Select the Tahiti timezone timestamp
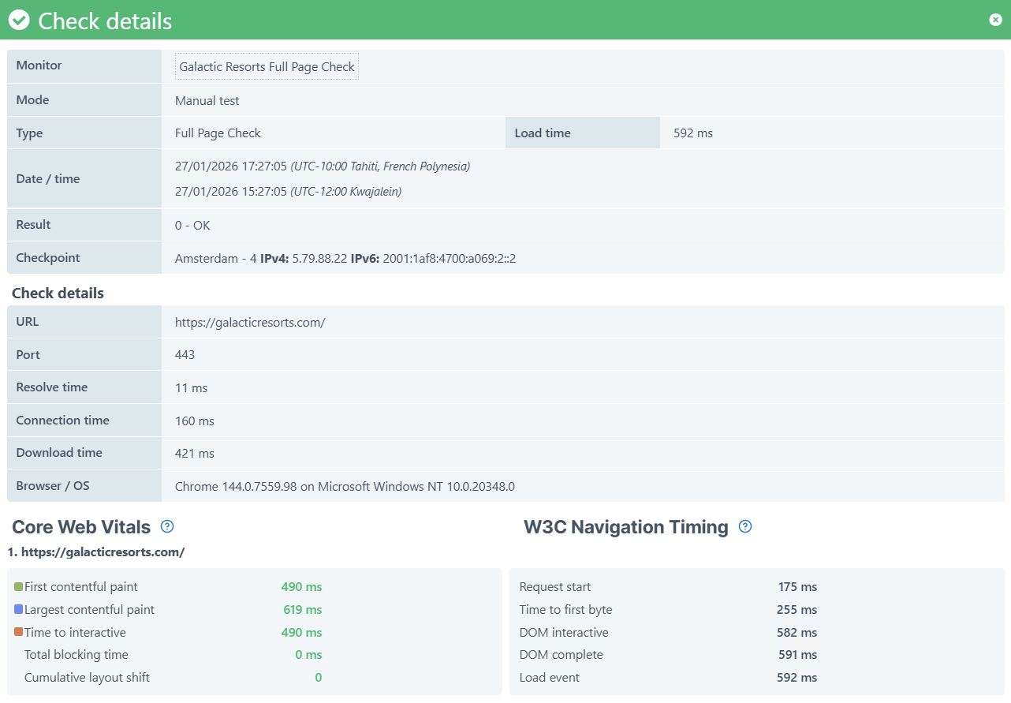Image resolution: width=1011 pixels, height=703 pixels. coord(322,166)
